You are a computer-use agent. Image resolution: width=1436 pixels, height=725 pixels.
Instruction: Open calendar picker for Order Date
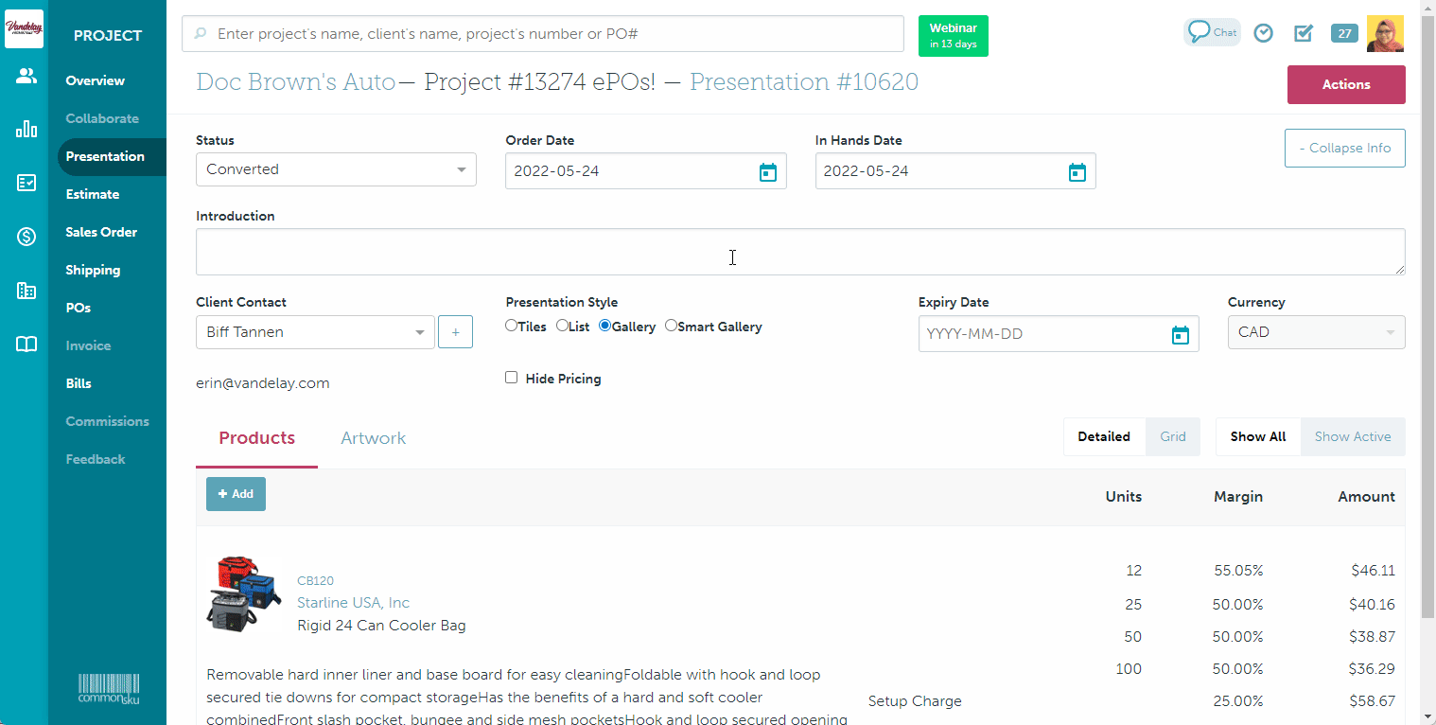768,172
